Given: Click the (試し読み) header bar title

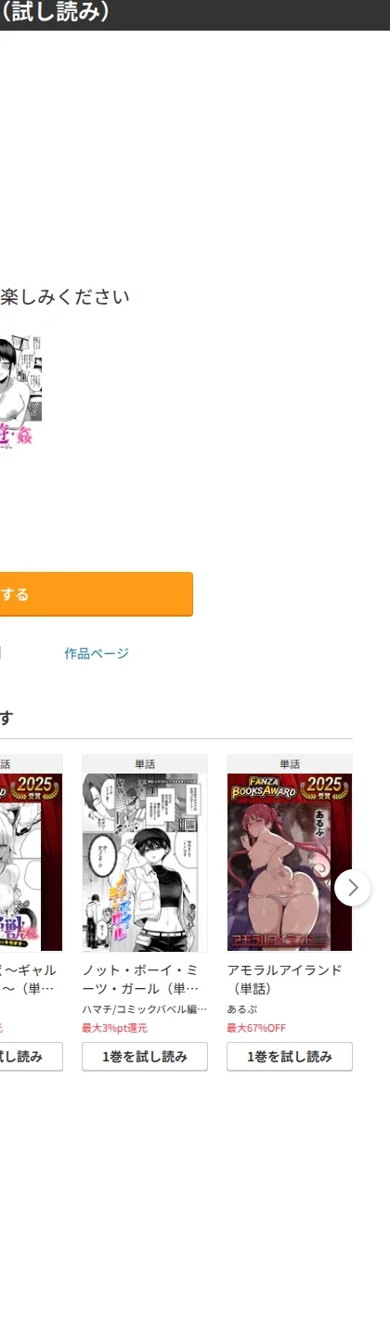Looking at the screenshot, I should (56, 12).
